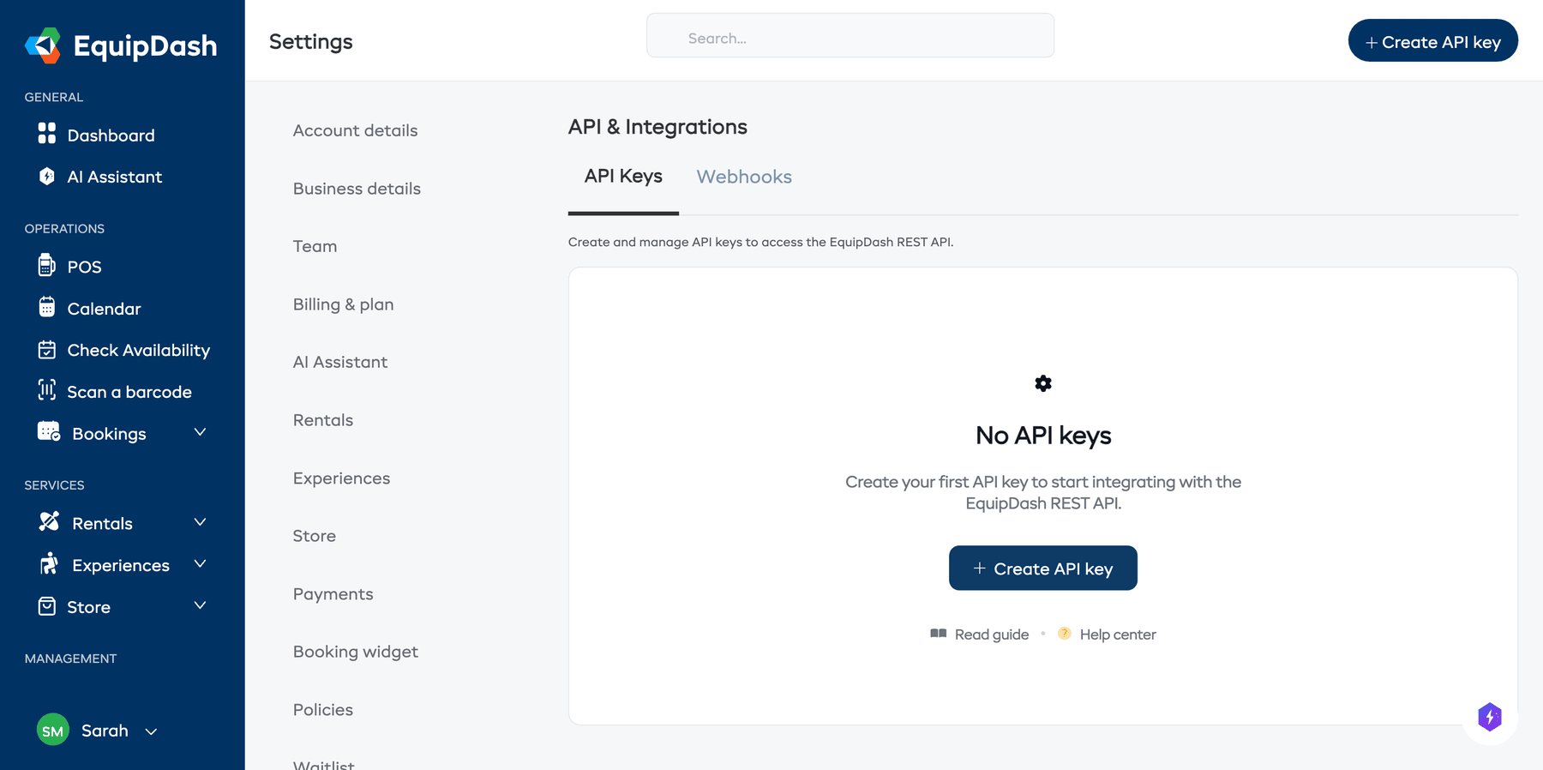Image resolution: width=1543 pixels, height=770 pixels.
Task: Click the Calendar icon in sidebar
Action: tap(47, 307)
